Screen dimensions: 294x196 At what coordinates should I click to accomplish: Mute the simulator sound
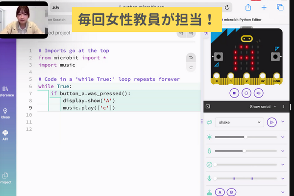click(x=259, y=93)
